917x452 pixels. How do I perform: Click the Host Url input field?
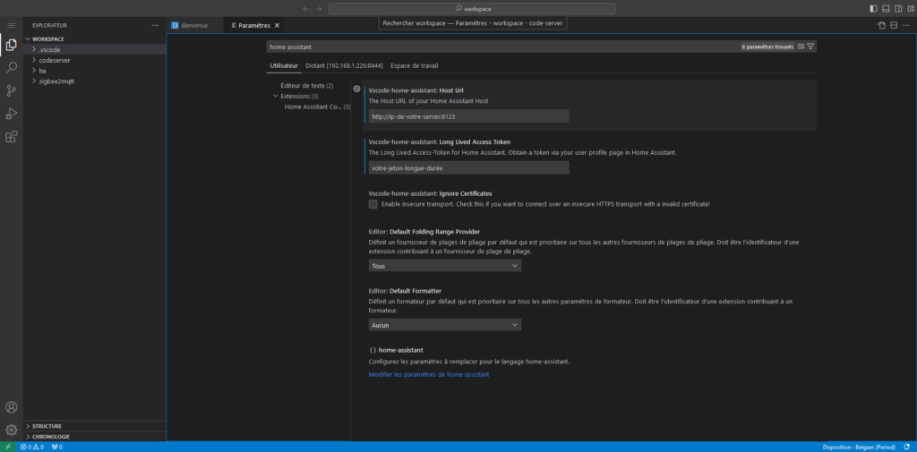click(468, 116)
